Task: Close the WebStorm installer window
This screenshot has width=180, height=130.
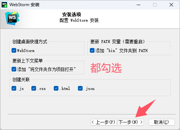Action: point(171,5)
